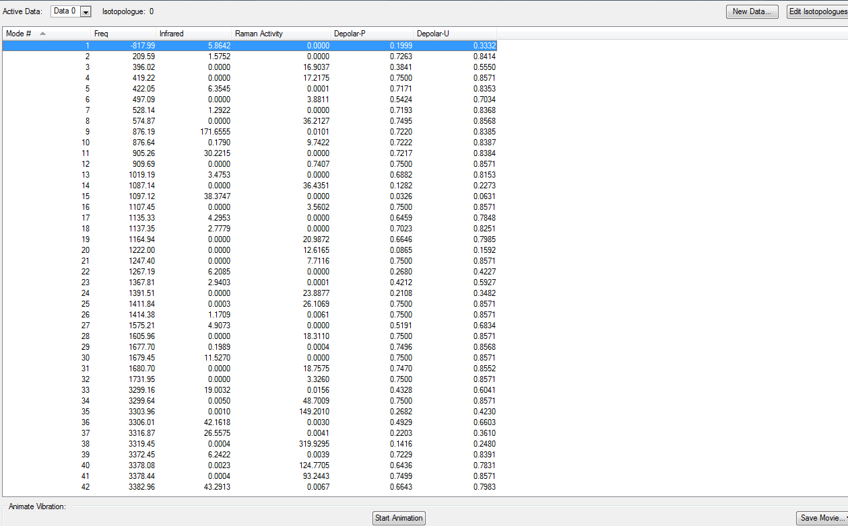This screenshot has width=848, height=526.
Task: Select the row with frequency 1135.33
Action: coord(250,218)
